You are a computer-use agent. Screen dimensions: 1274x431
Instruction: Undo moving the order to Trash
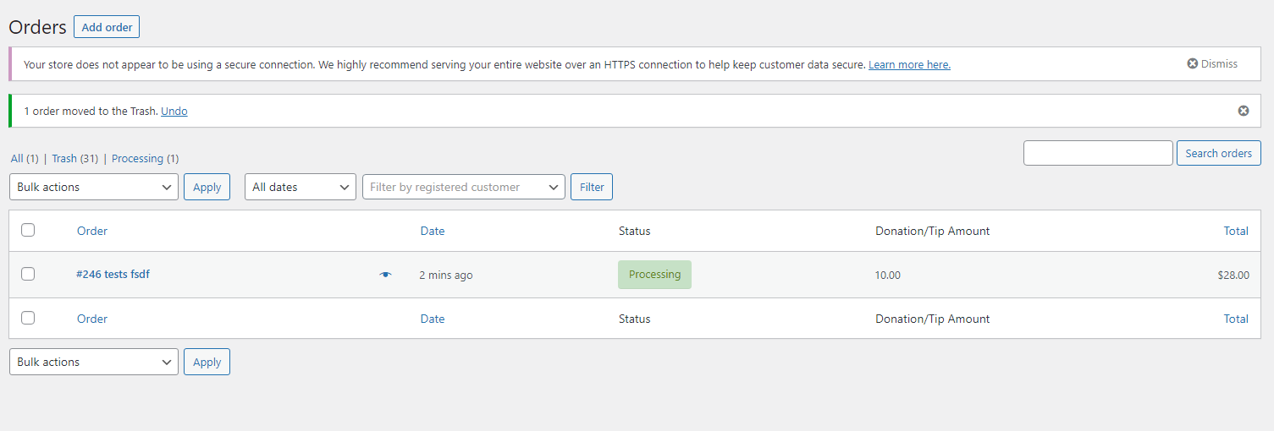[x=174, y=111]
